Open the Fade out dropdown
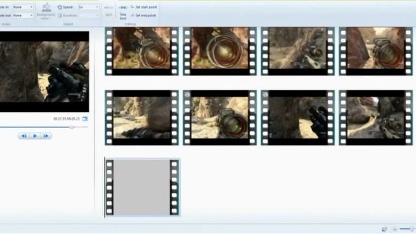Viewport: 416px width, 234px height. coord(23,16)
